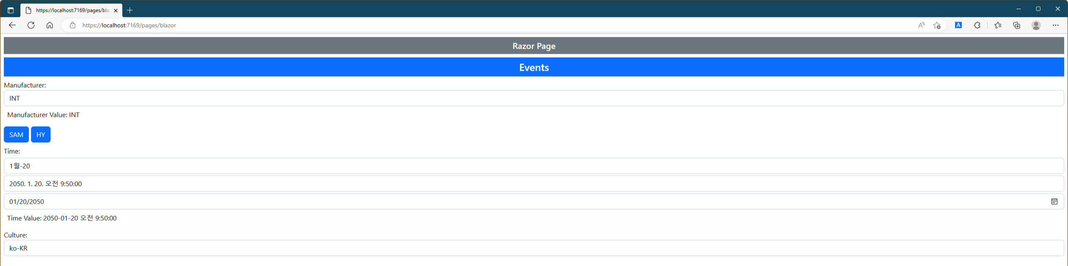Close the browser window

click(x=1058, y=9)
